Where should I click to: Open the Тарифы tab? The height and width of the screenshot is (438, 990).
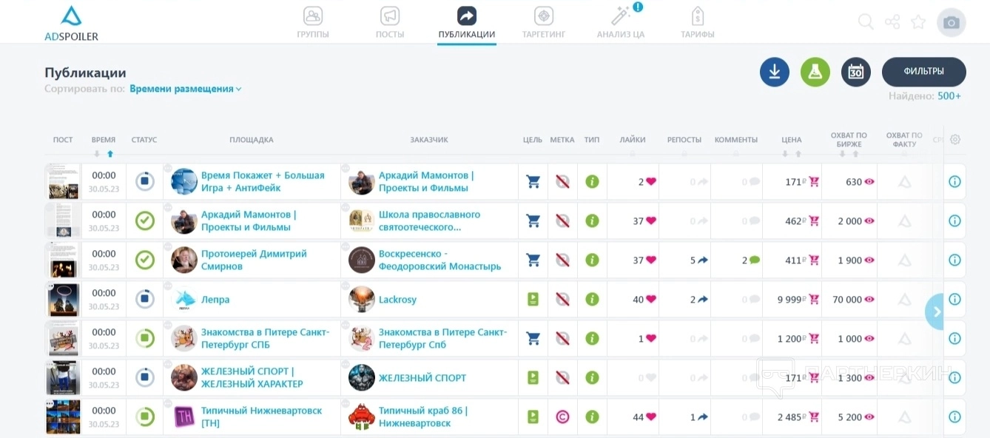[698, 23]
